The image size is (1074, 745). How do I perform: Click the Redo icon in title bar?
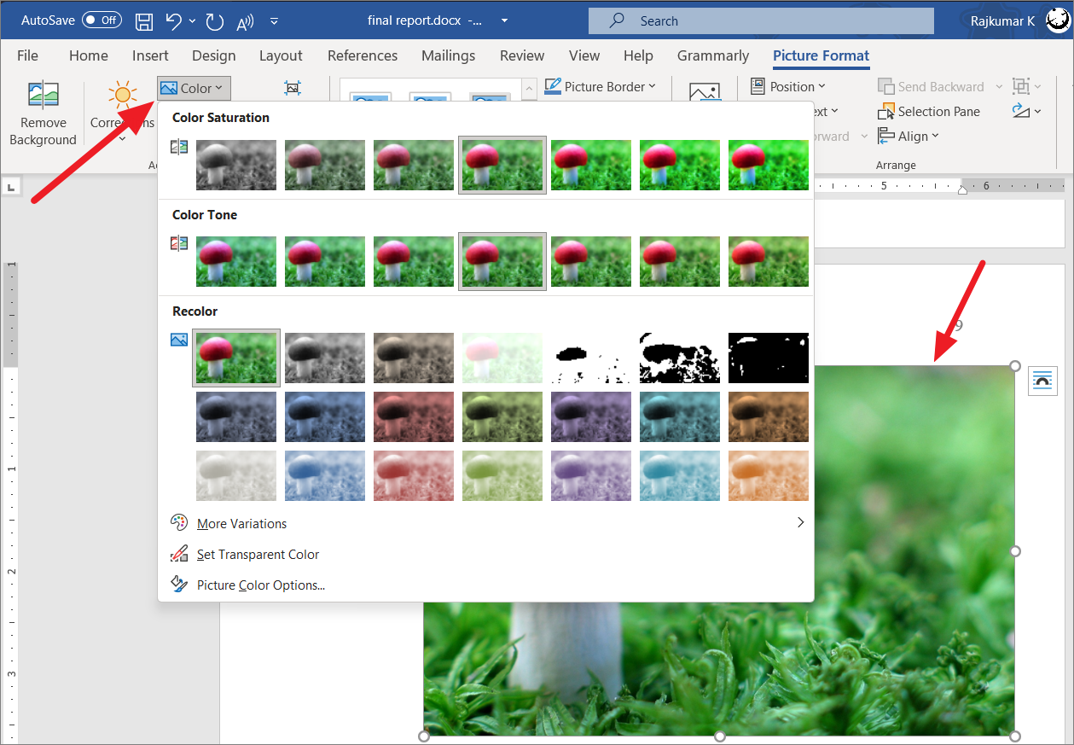coord(214,20)
